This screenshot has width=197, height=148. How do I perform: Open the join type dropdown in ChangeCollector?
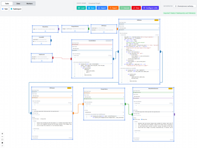tap(104, 112)
